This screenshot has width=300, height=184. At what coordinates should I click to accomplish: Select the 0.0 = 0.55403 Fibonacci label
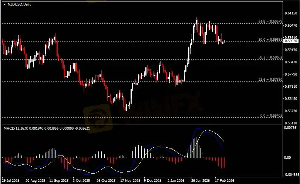(x=270, y=116)
